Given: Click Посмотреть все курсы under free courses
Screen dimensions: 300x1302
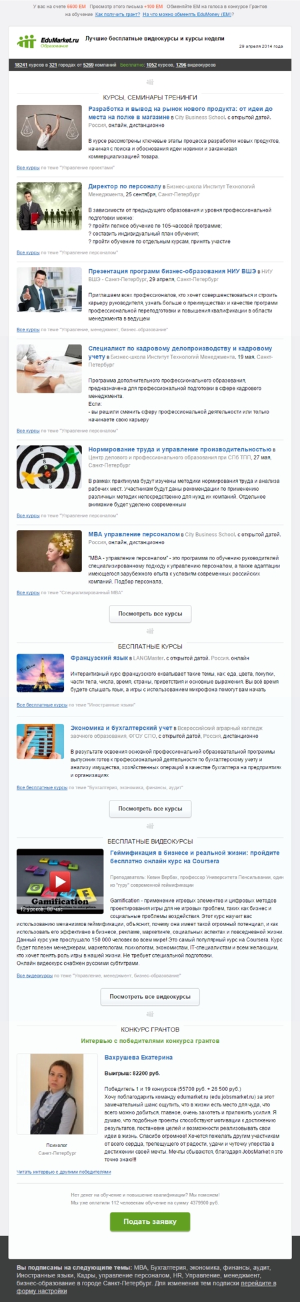Looking at the screenshot, I should [x=150, y=808].
